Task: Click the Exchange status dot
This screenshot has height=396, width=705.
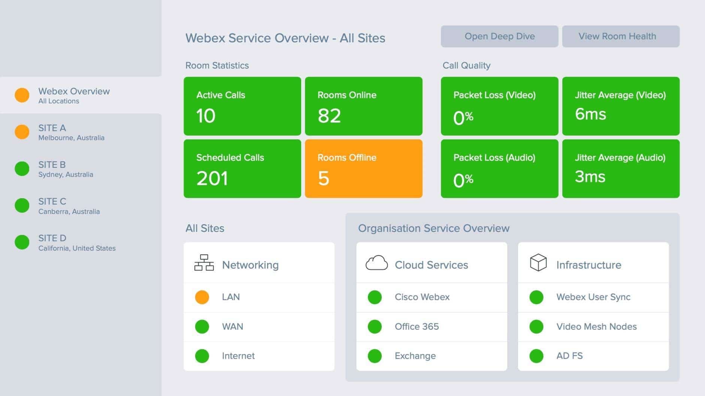Action: 375,356
